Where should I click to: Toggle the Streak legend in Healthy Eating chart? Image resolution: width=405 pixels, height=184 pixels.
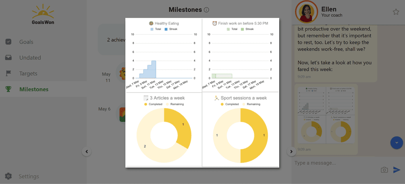pyautogui.click(x=171, y=29)
